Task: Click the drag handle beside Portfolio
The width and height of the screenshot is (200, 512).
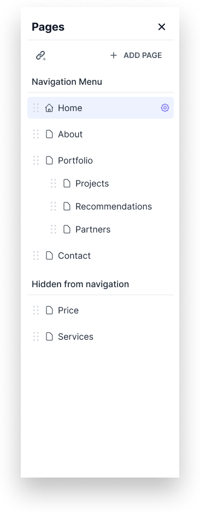Action: [36, 160]
